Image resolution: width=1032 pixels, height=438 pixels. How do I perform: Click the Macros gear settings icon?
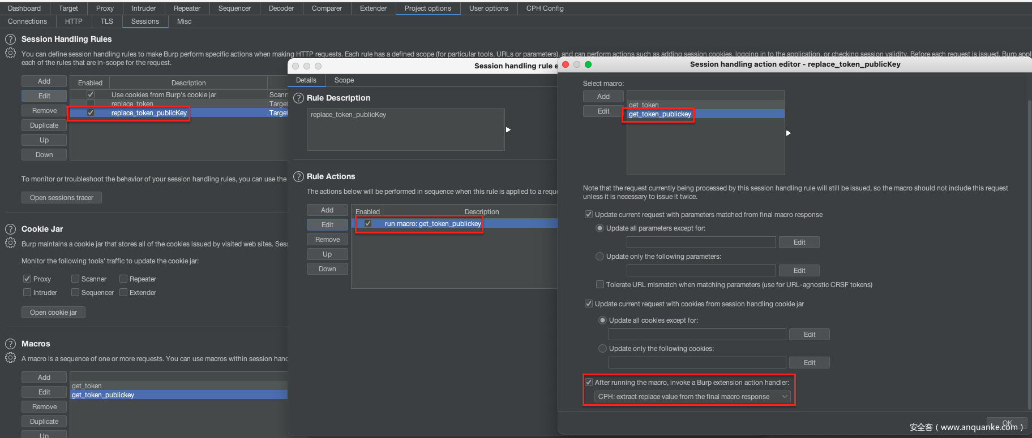(x=10, y=358)
